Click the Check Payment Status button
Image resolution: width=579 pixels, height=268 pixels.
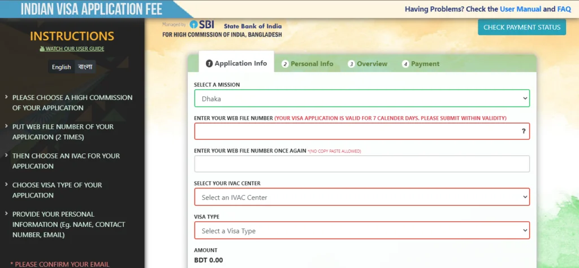coord(522,27)
